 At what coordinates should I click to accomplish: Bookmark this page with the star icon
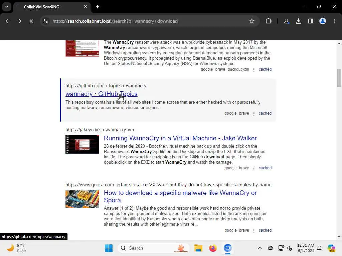click(252, 21)
